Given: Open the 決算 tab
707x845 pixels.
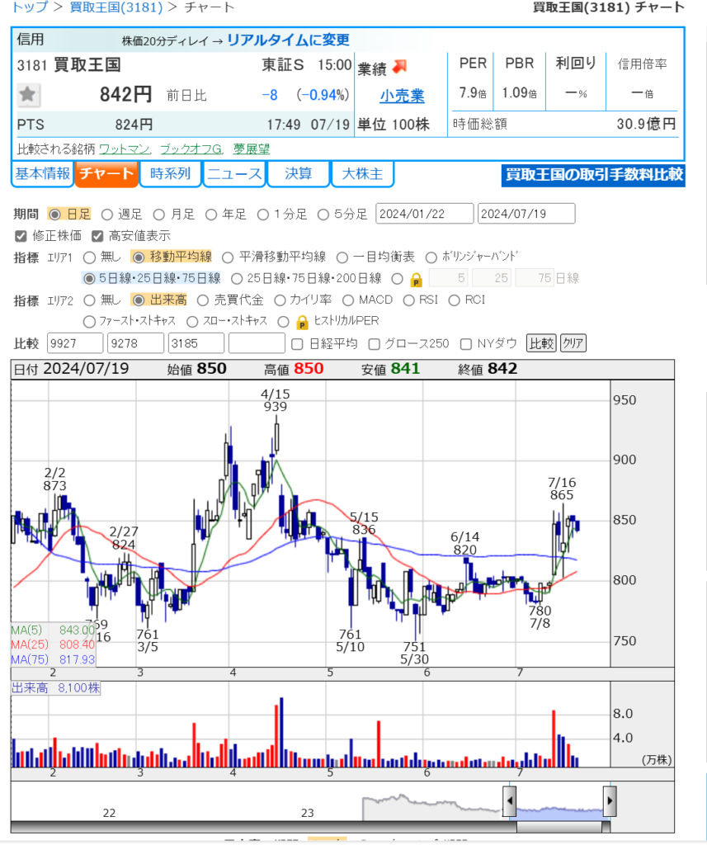Looking at the screenshot, I should click(x=298, y=174).
